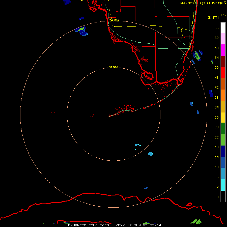Click the 17 JUN 25 date text
This screenshot has width=227, height=227.
138,225
